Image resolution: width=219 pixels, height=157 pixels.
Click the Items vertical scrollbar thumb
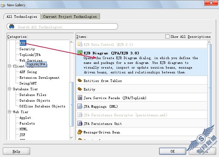click(x=209, y=87)
